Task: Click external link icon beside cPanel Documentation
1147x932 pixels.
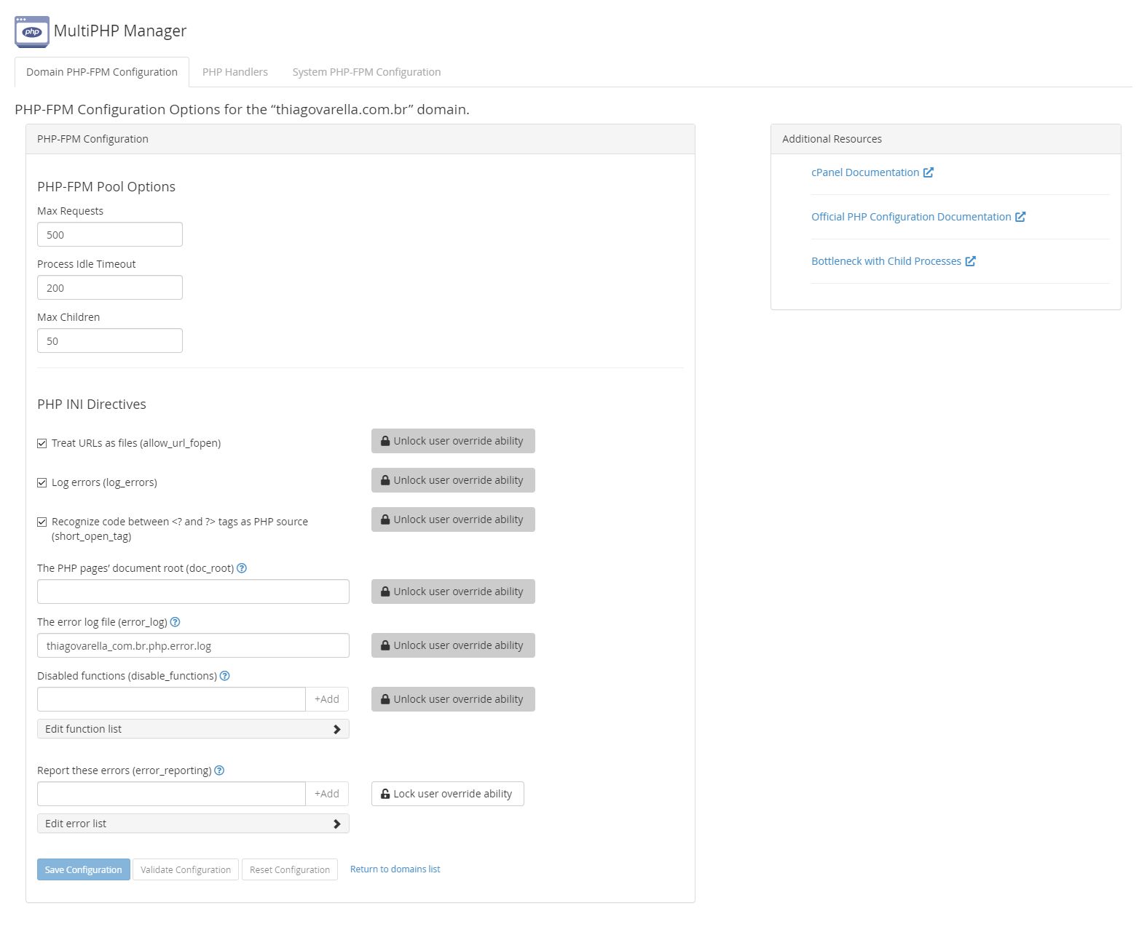Action: tap(929, 172)
